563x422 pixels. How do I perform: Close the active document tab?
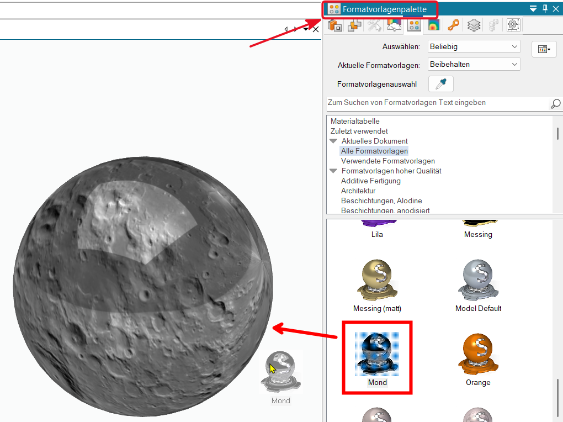(x=316, y=29)
